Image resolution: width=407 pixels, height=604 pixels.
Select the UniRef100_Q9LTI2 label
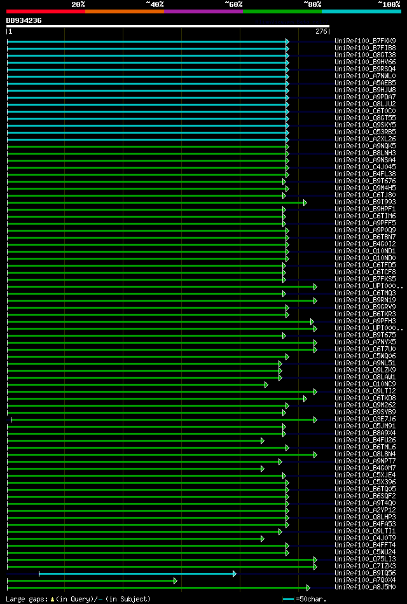[365, 391]
